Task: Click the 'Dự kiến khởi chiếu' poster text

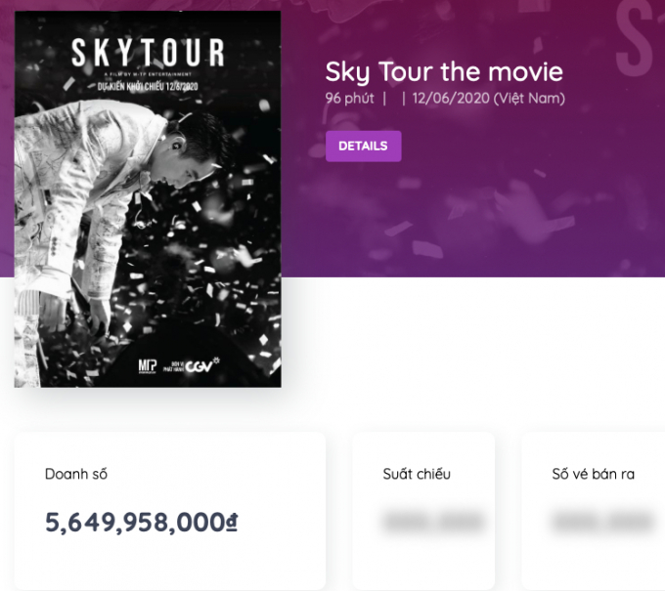Action: (x=148, y=86)
